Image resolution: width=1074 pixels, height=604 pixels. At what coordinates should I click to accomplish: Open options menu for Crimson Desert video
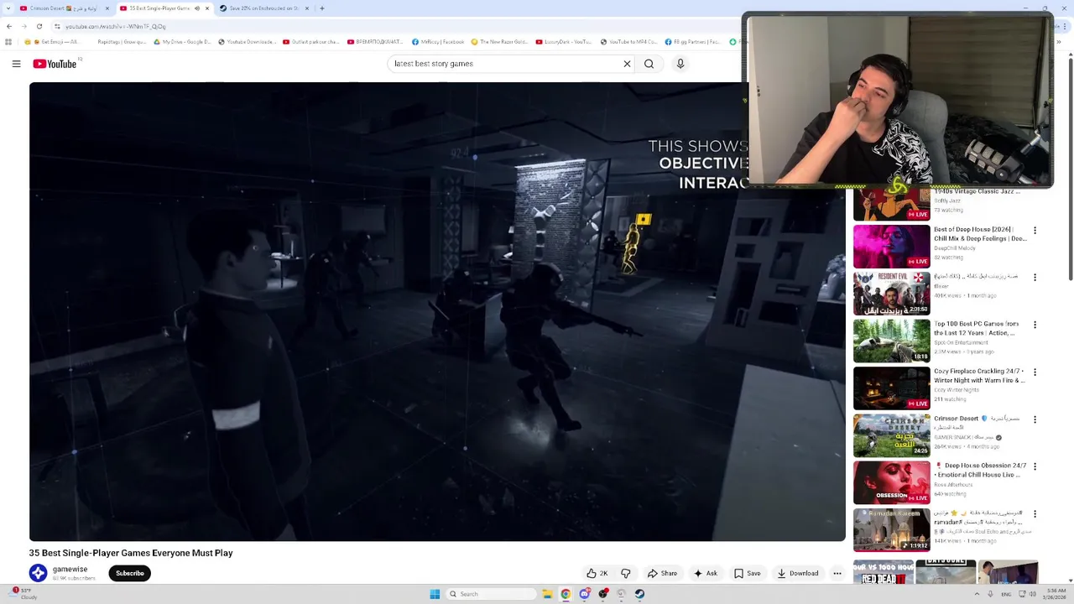point(1035,419)
